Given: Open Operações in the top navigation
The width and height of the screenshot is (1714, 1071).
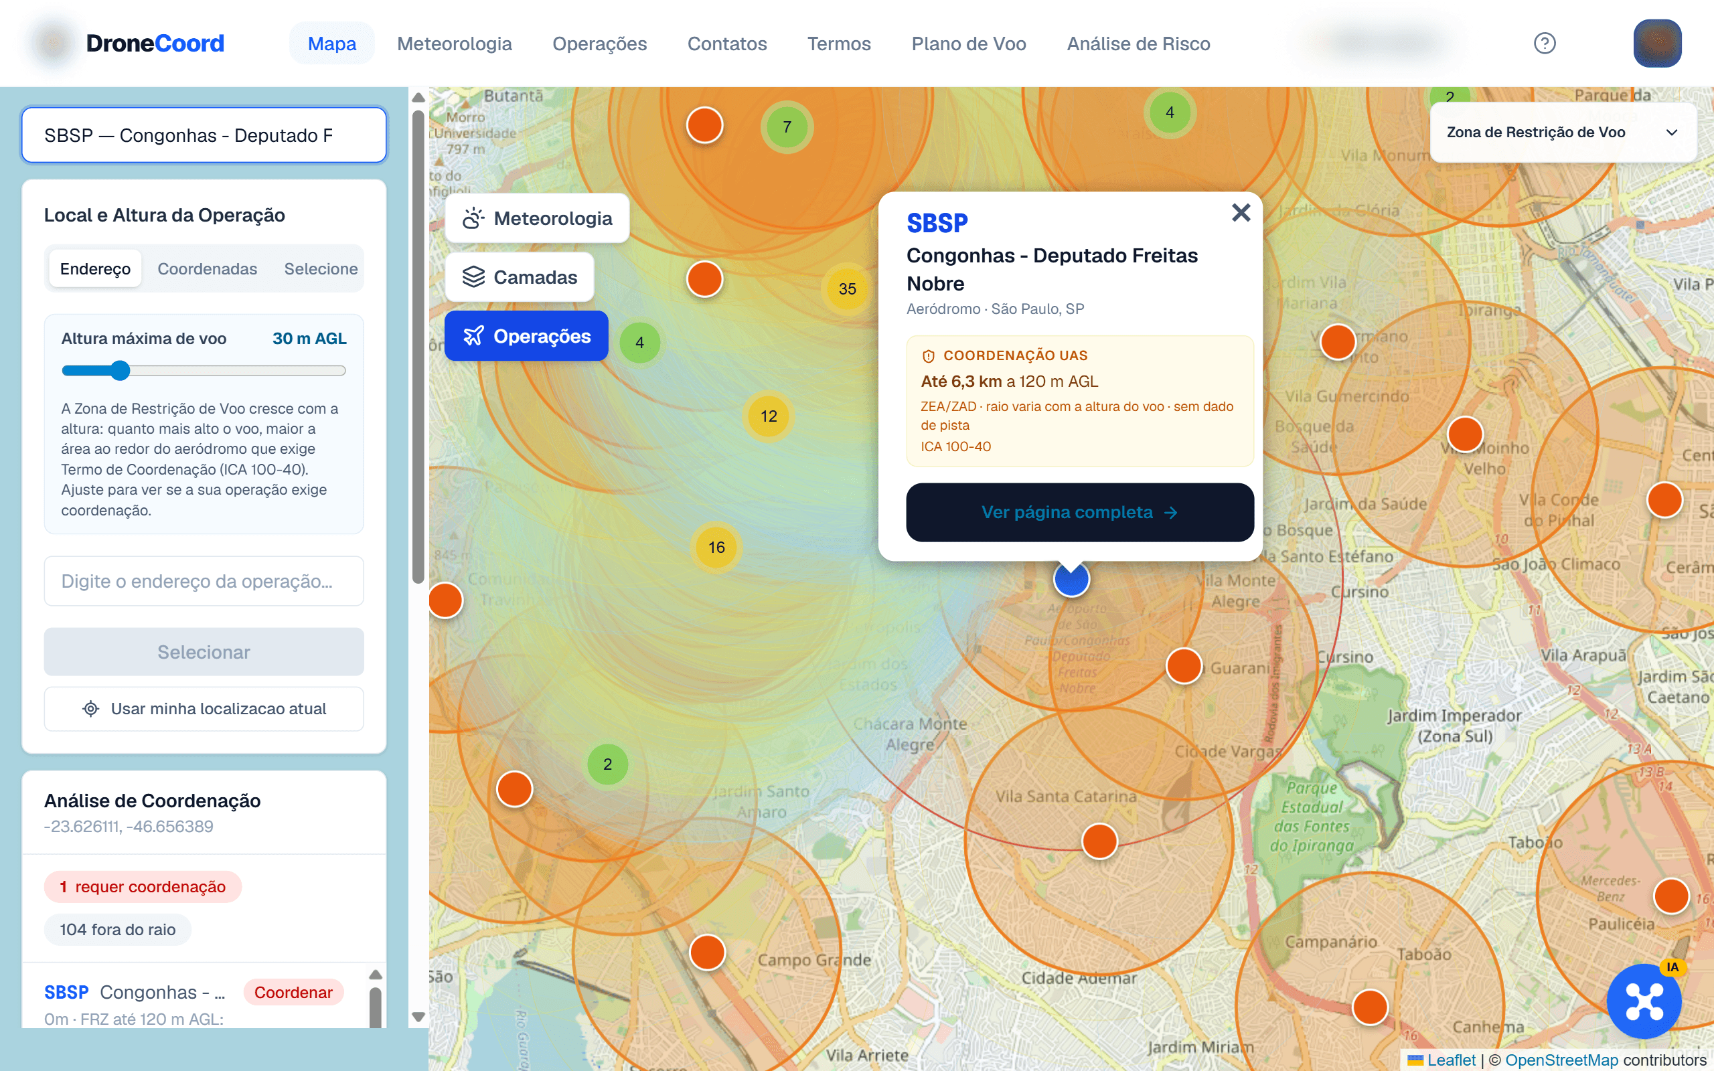Looking at the screenshot, I should click(599, 44).
